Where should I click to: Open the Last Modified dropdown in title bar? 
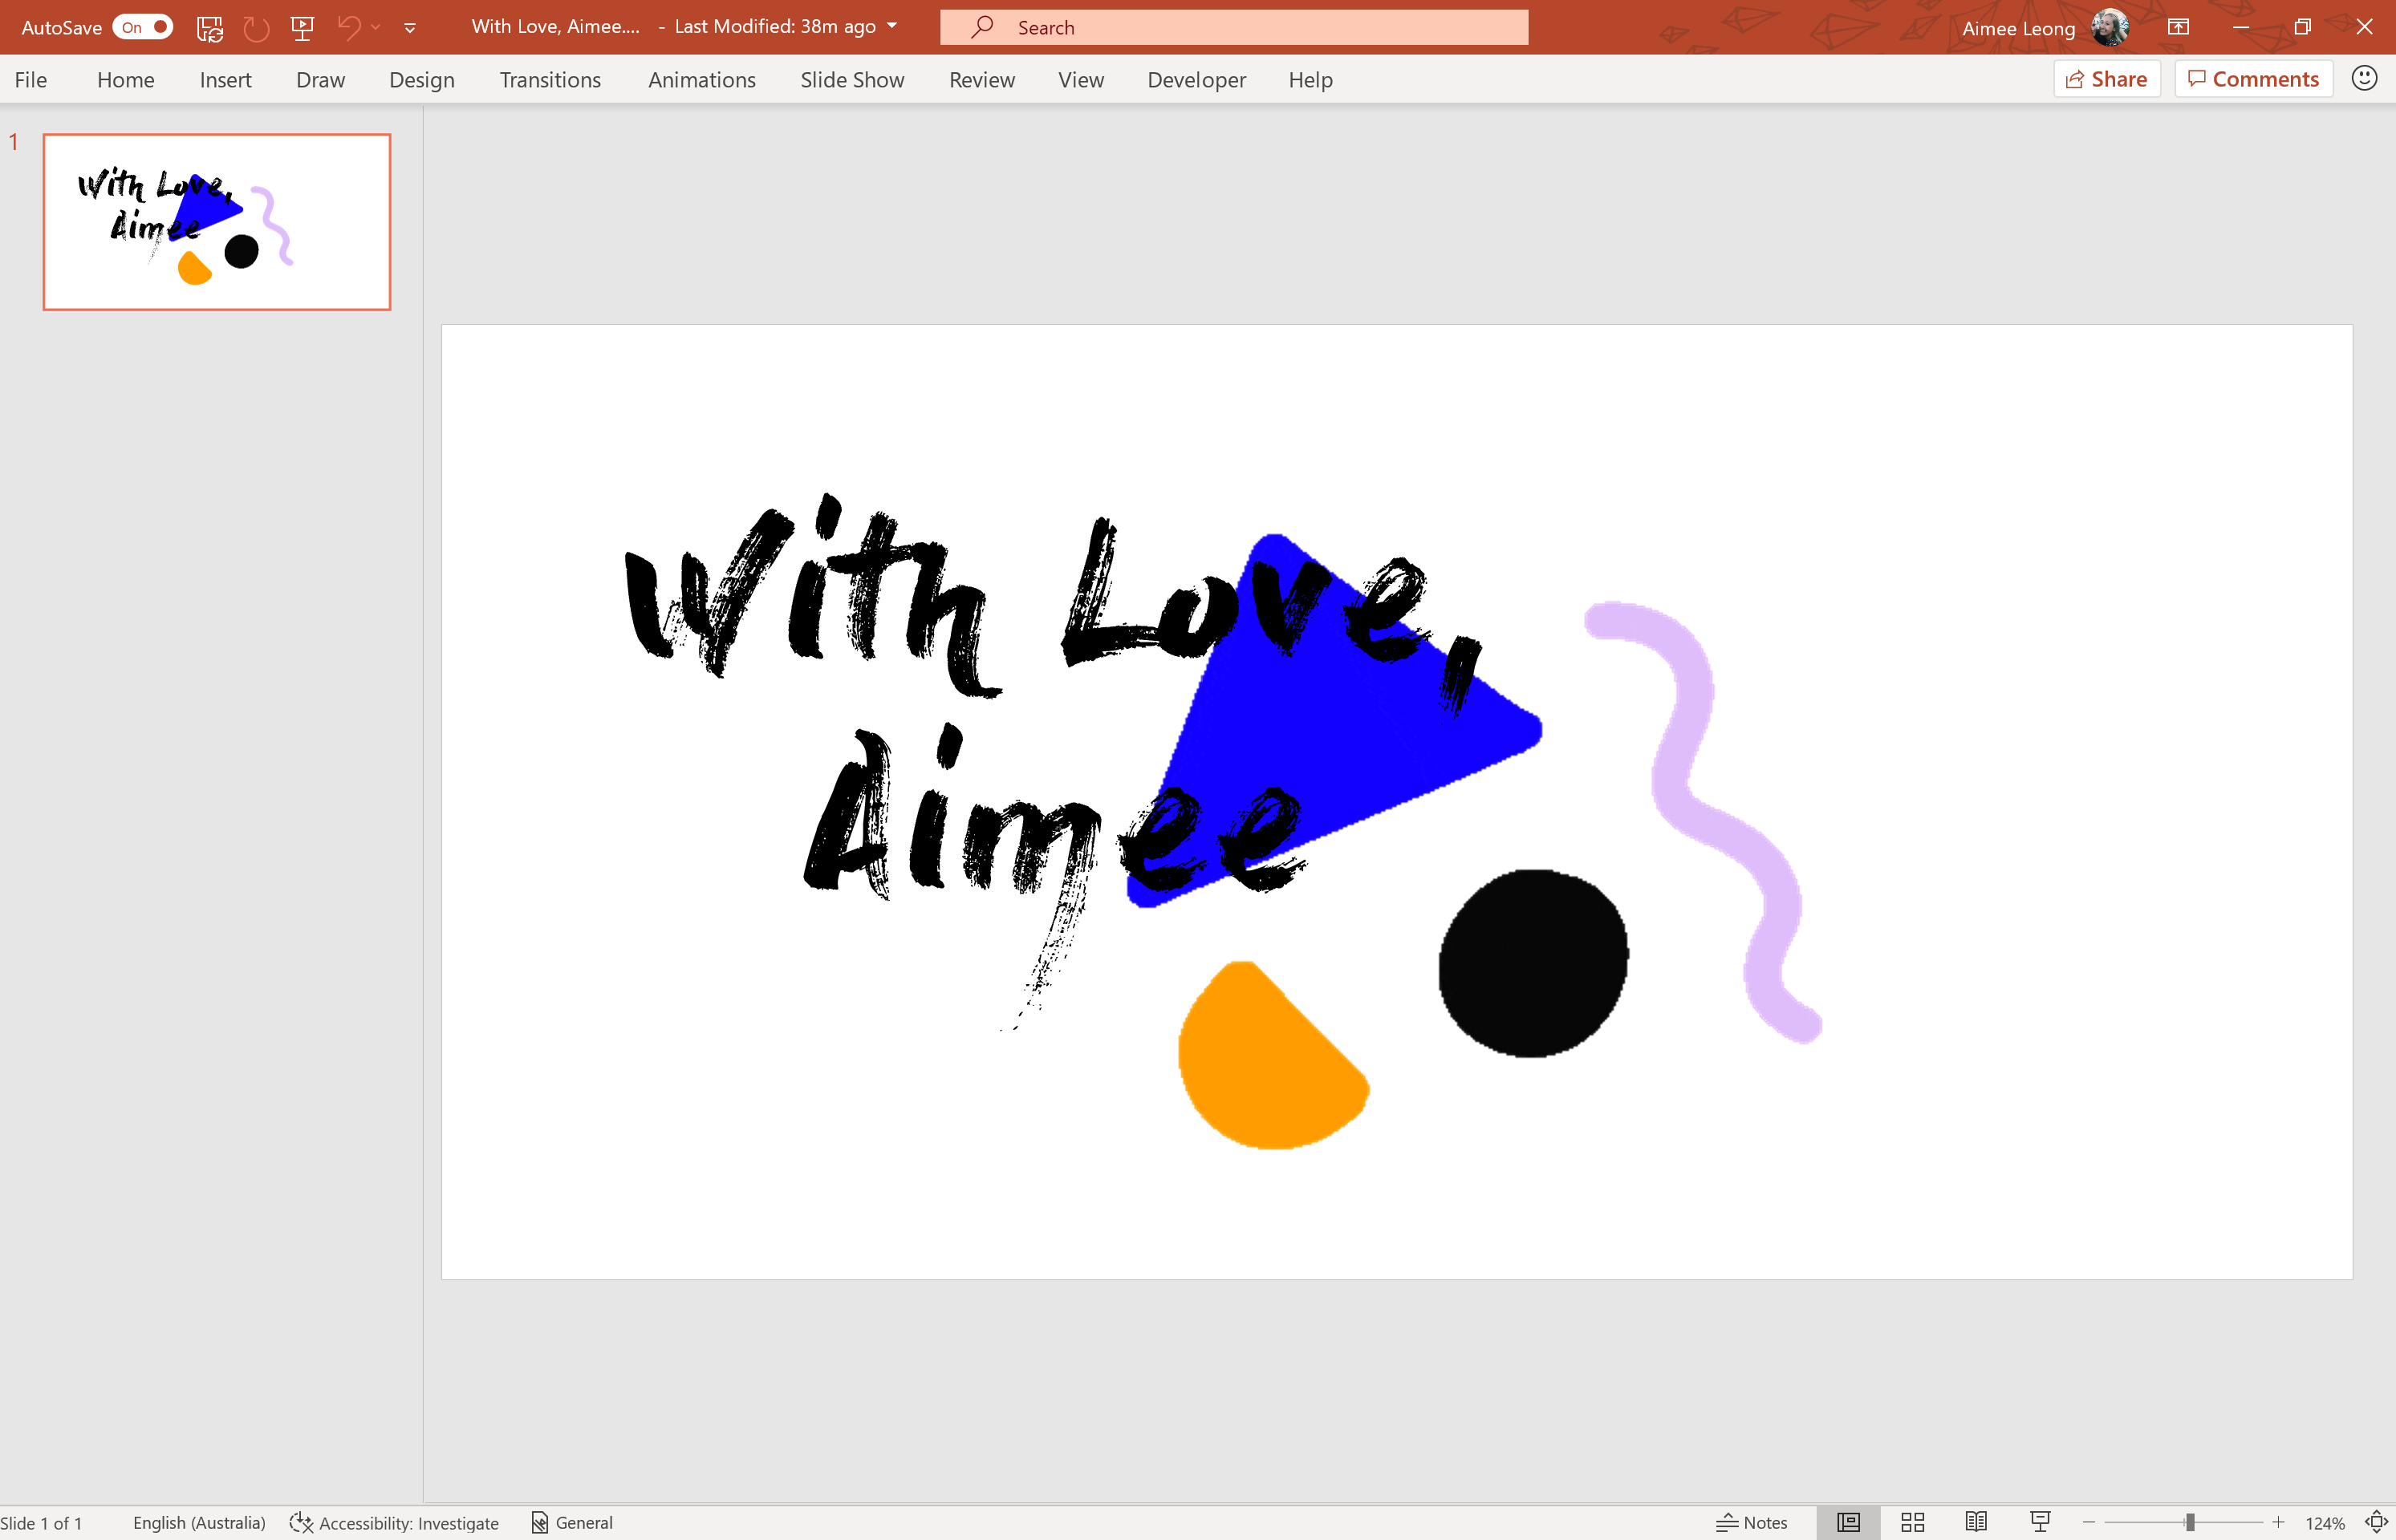coord(891,27)
